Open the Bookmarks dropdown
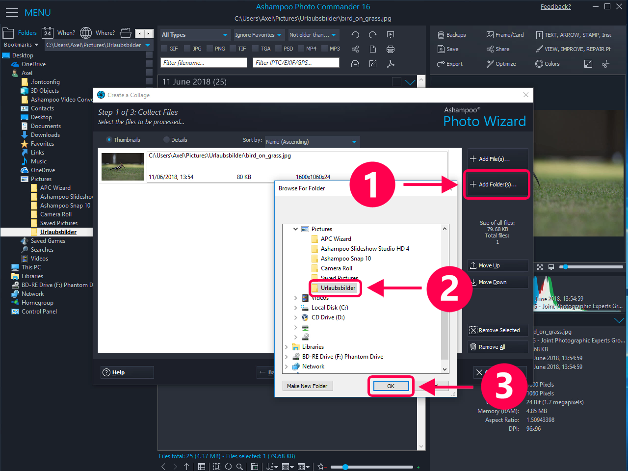This screenshot has height=471, width=628. tap(21, 45)
